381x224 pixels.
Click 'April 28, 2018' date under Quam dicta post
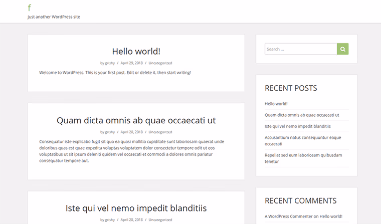click(131, 132)
